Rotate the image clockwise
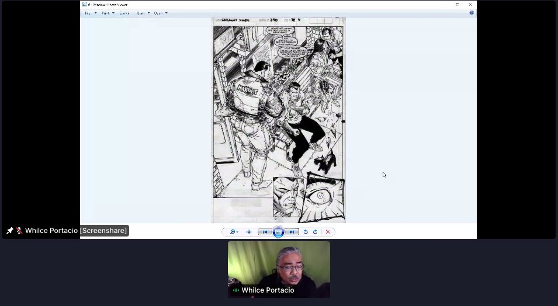Viewport: 558px width, 306px height. click(x=315, y=232)
